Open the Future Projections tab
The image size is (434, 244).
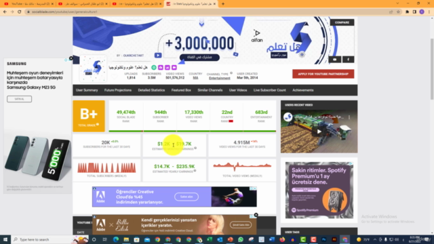(x=118, y=90)
